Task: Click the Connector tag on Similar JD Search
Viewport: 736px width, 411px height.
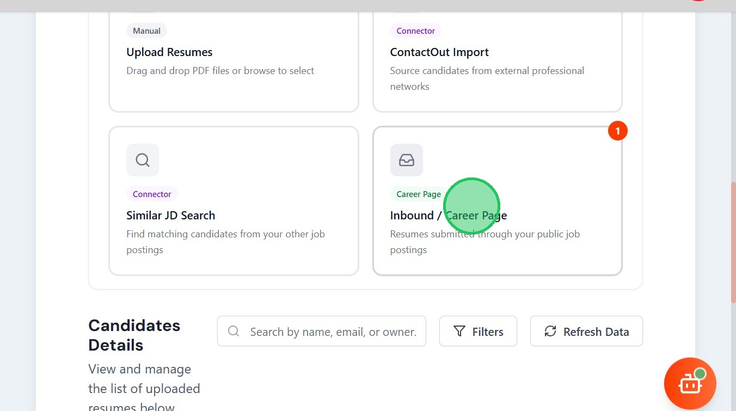Action: pos(152,194)
